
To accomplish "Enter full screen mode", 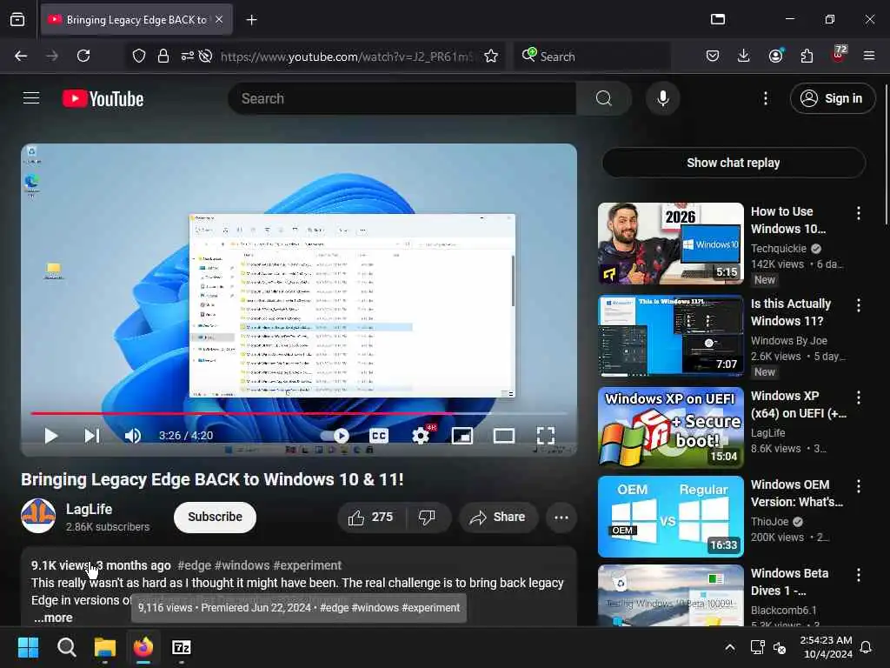I will tap(546, 436).
